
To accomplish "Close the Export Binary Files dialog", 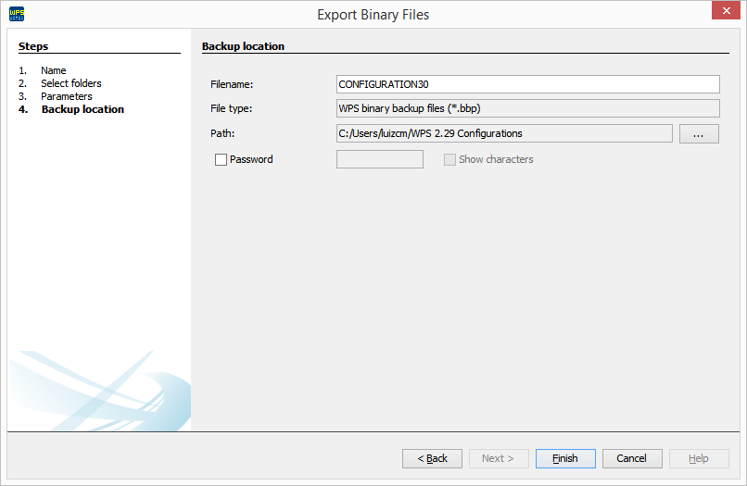I will coord(725,12).
